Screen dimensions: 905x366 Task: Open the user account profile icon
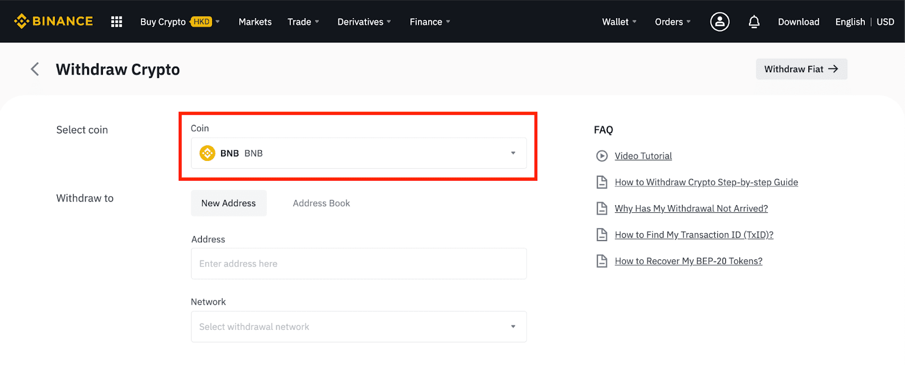point(719,21)
